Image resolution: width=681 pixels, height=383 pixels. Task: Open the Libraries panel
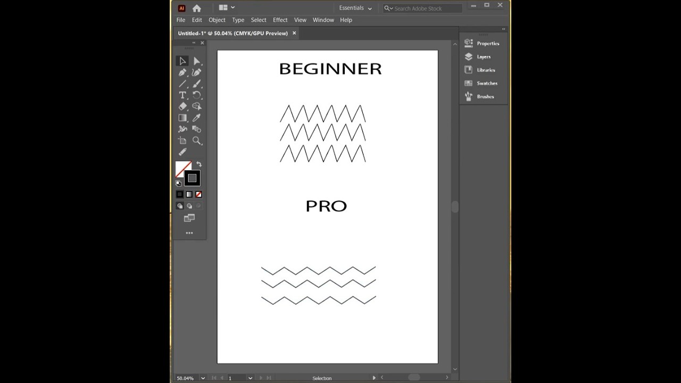pyautogui.click(x=480, y=70)
